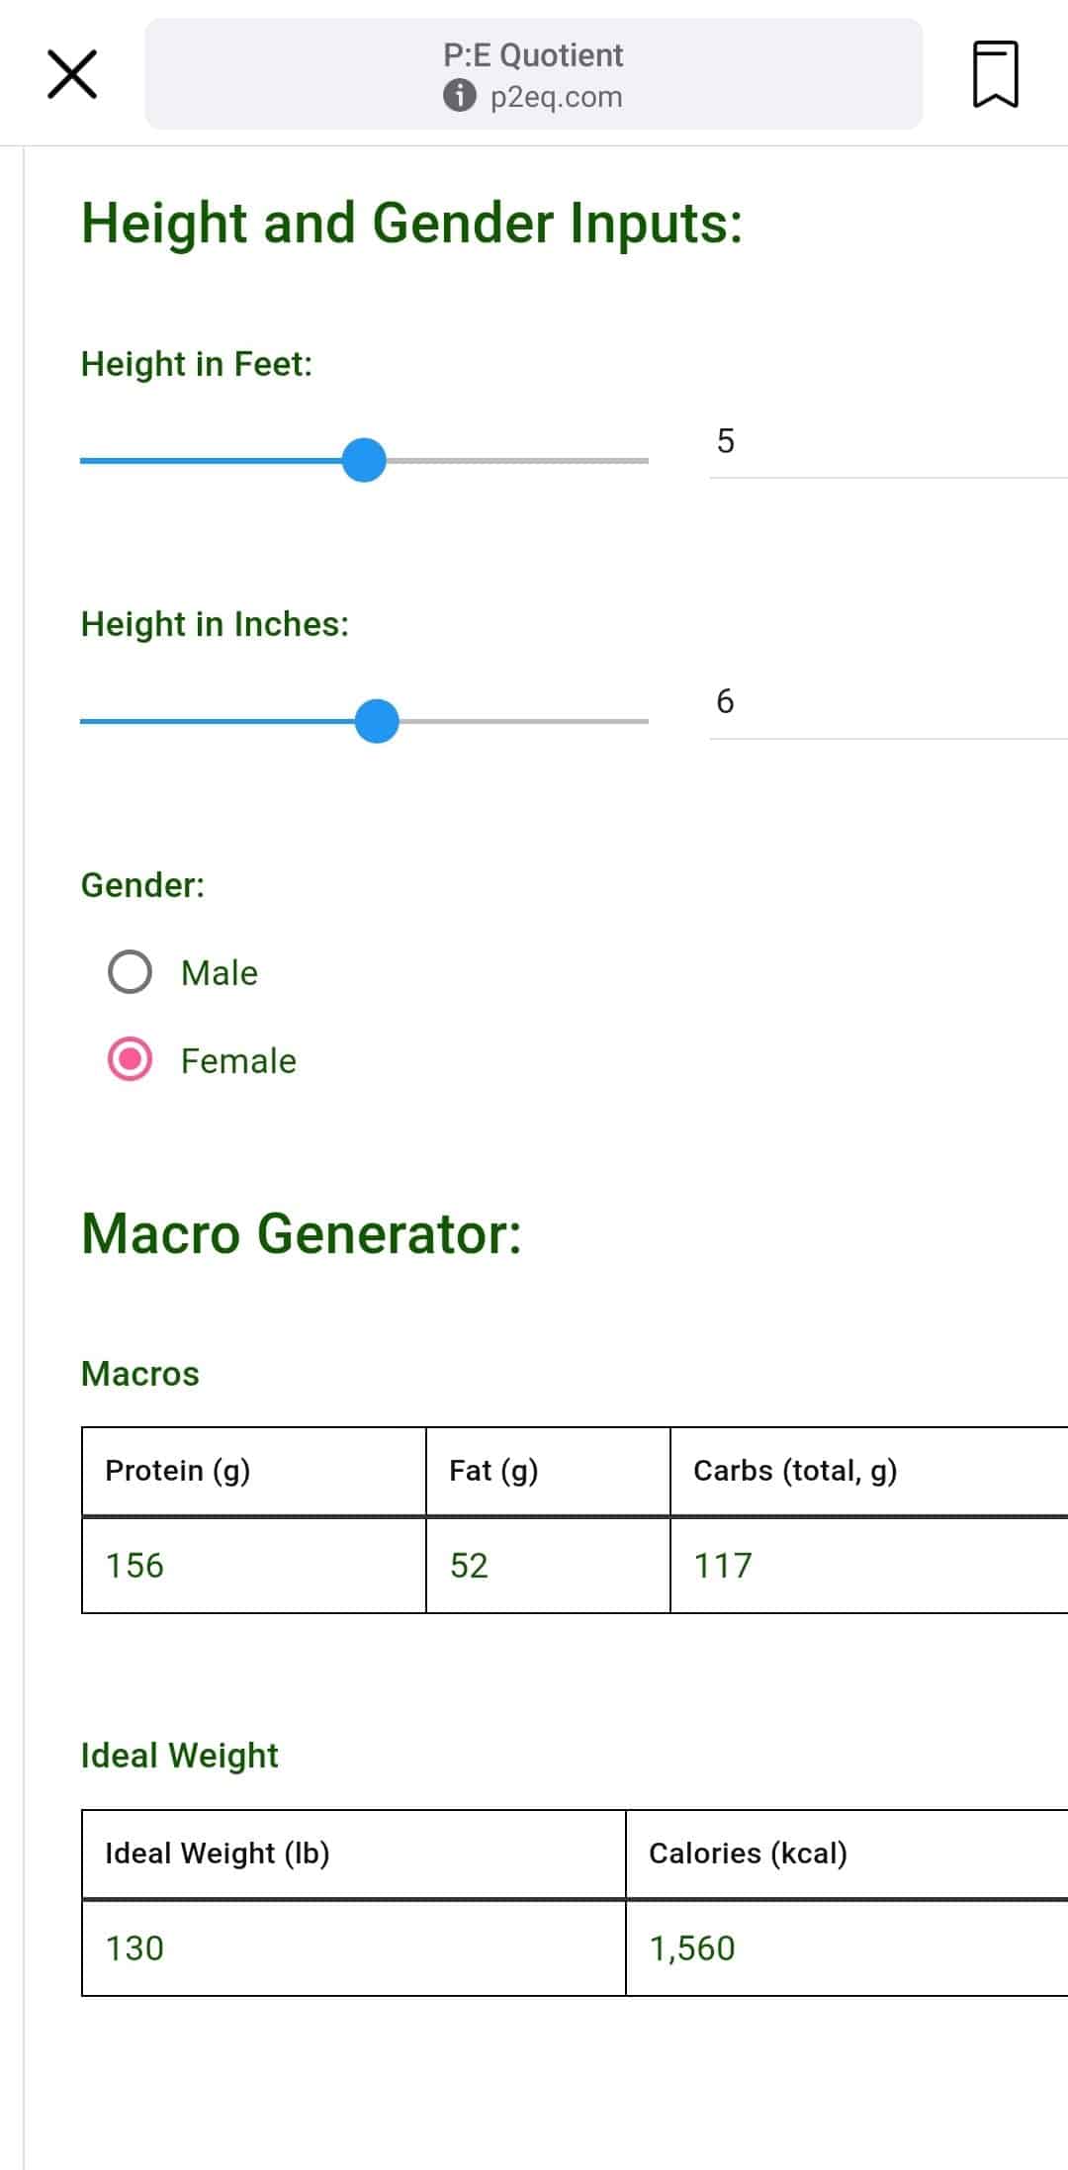This screenshot has height=2170, width=1068.
Task: Click the protein value 156 cell
Action: 254,1566
